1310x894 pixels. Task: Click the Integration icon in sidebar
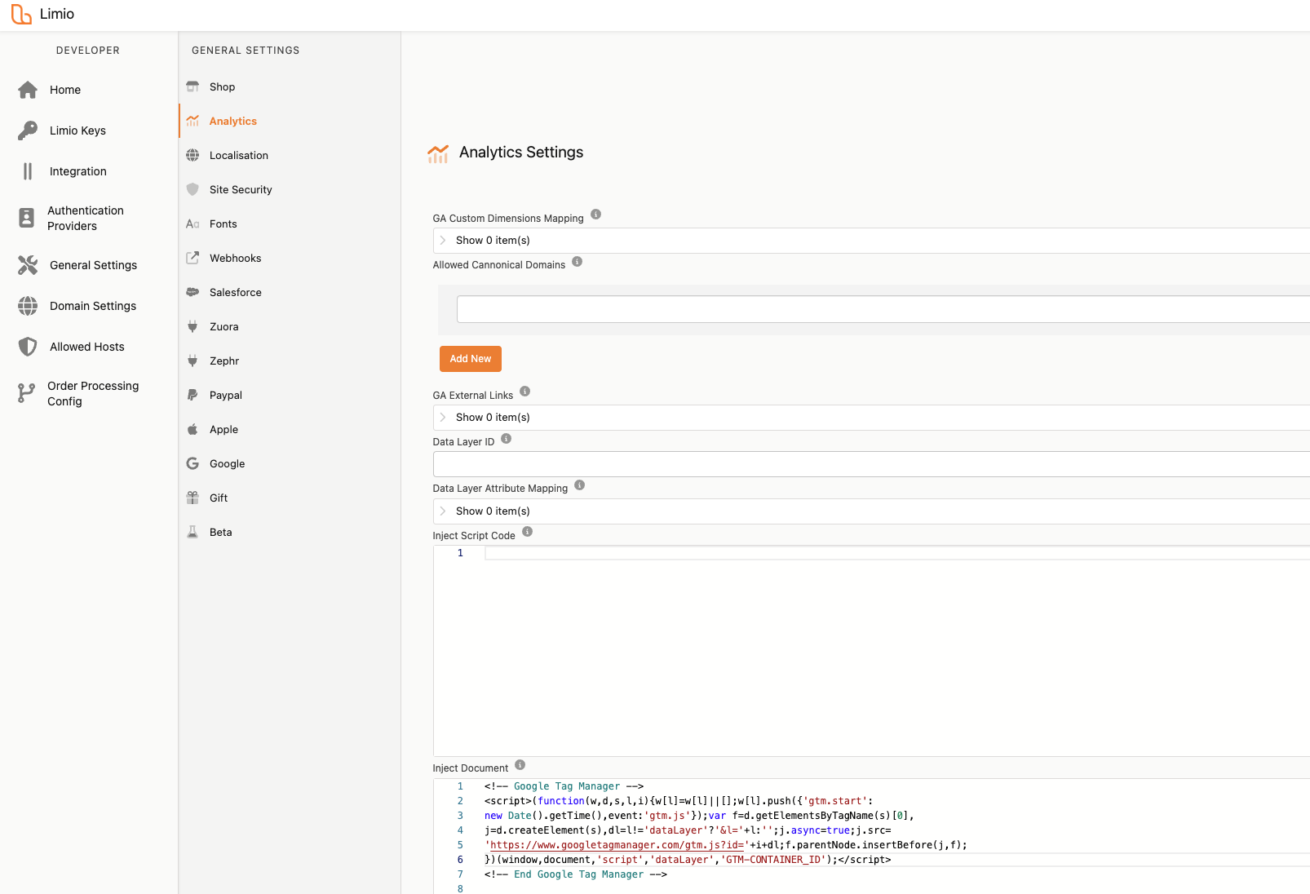click(x=28, y=171)
